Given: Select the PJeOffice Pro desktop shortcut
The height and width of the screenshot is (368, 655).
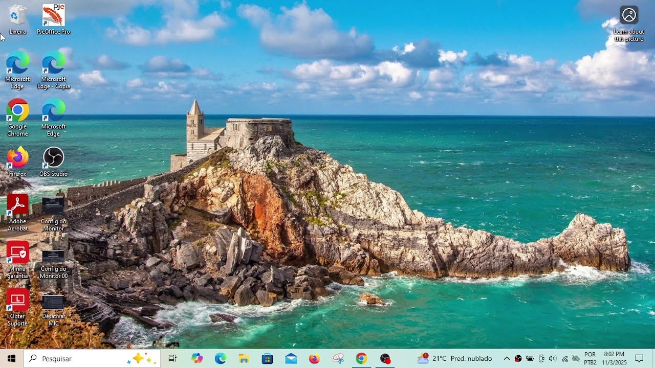Looking at the screenshot, I should [x=53, y=19].
